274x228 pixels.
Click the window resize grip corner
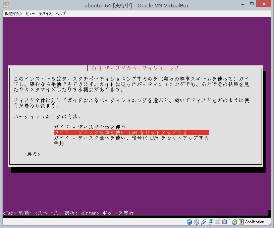click(269, 223)
